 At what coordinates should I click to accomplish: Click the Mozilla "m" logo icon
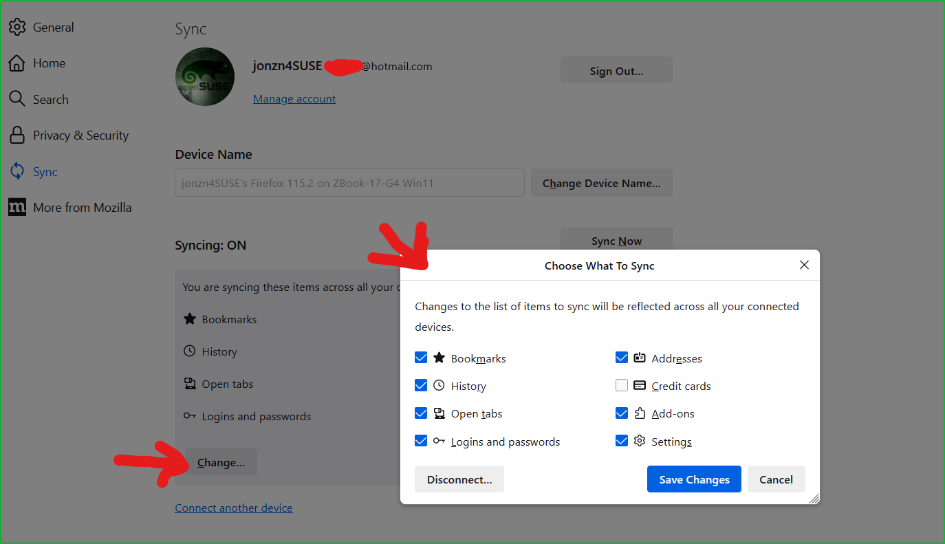[x=17, y=207]
